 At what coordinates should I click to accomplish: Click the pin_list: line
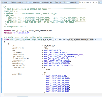click(x=10, y=16)
